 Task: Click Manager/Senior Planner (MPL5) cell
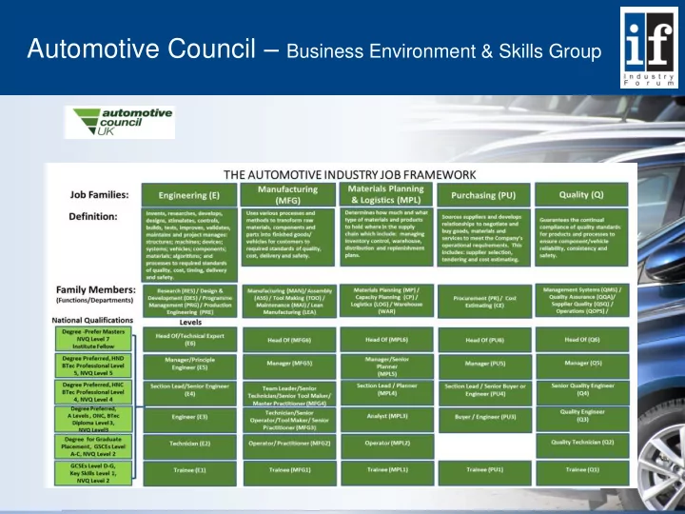click(x=387, y=366)
